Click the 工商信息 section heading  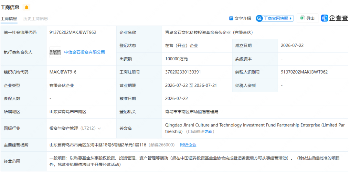pyautogui.click(x=10, y=7)
